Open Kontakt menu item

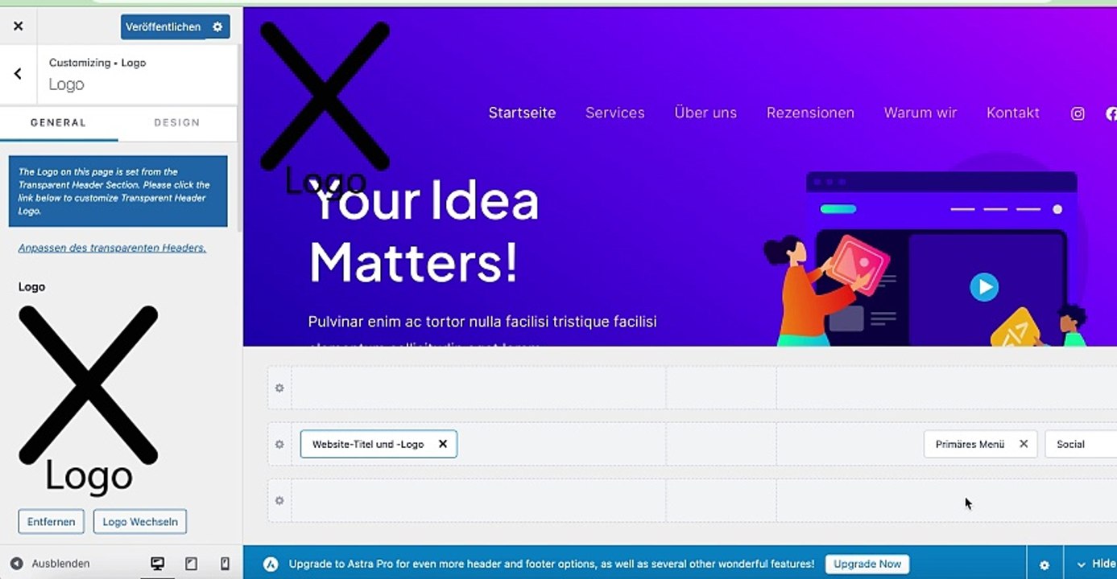1013,113
